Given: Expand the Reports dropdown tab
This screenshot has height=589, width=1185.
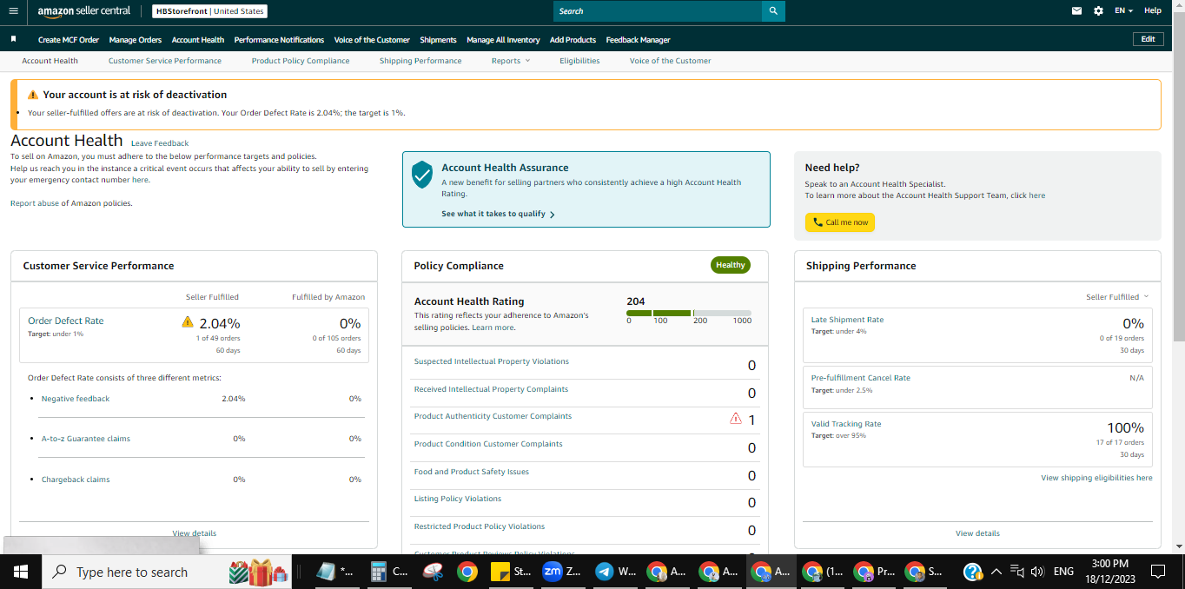Looking at the screenshot, I should pos(510,61).
